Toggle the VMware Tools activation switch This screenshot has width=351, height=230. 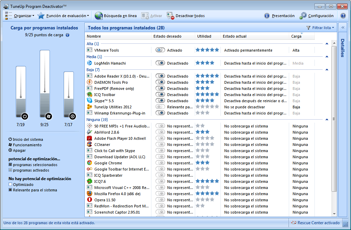159,50
